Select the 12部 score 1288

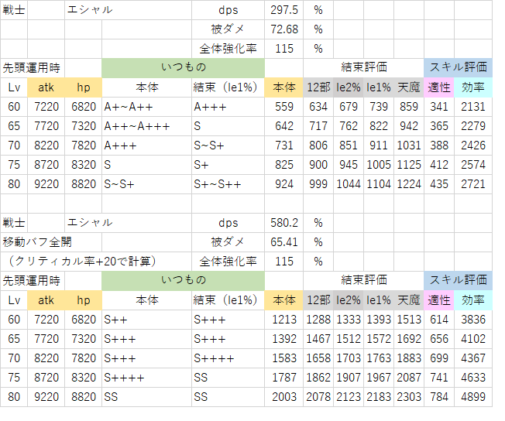[318, 320]
